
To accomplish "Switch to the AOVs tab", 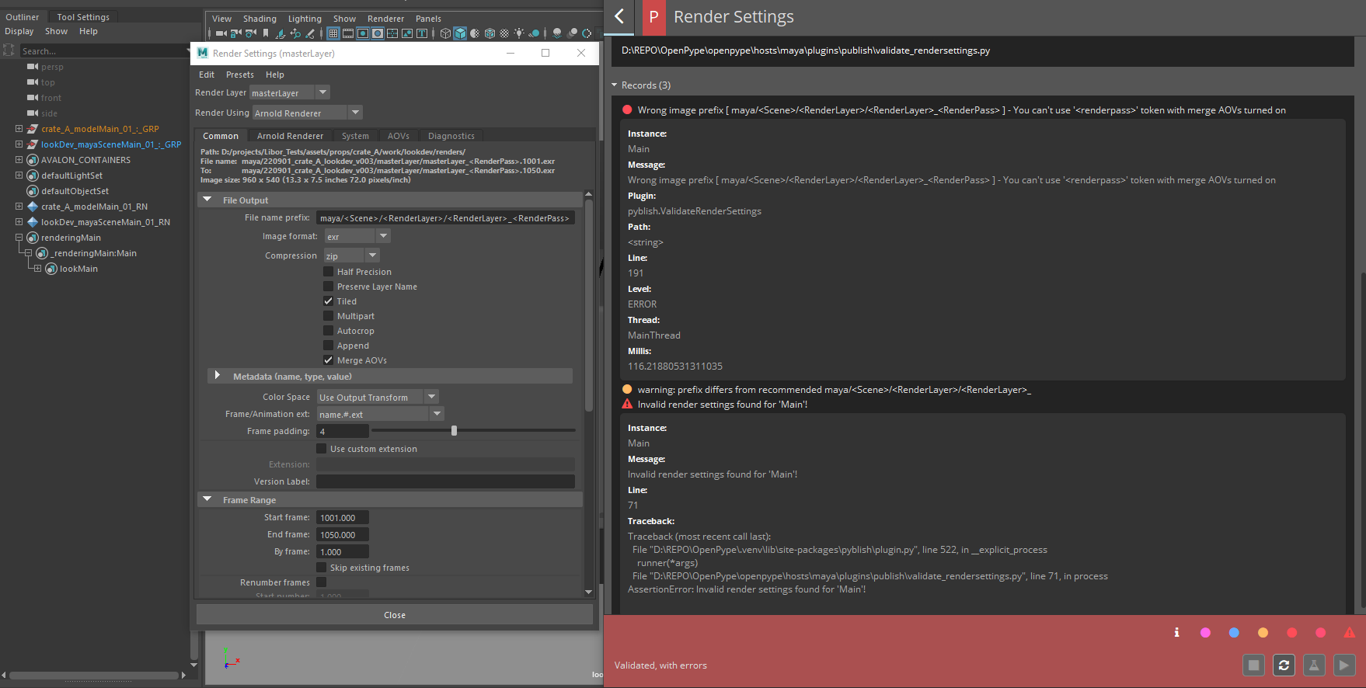I will click(x=399, y=136).
